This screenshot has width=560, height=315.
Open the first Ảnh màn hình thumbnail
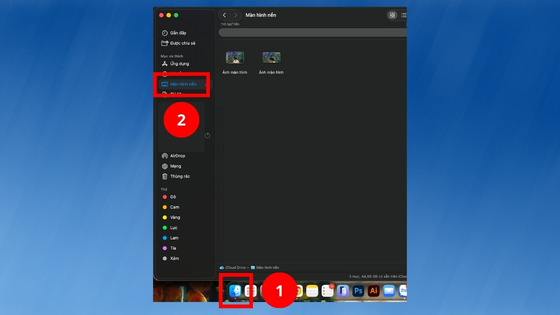(x=235, y=57)
